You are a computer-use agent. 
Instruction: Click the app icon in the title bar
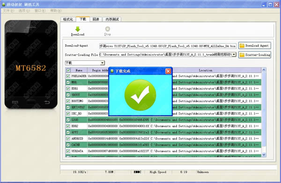coord(4,4)
